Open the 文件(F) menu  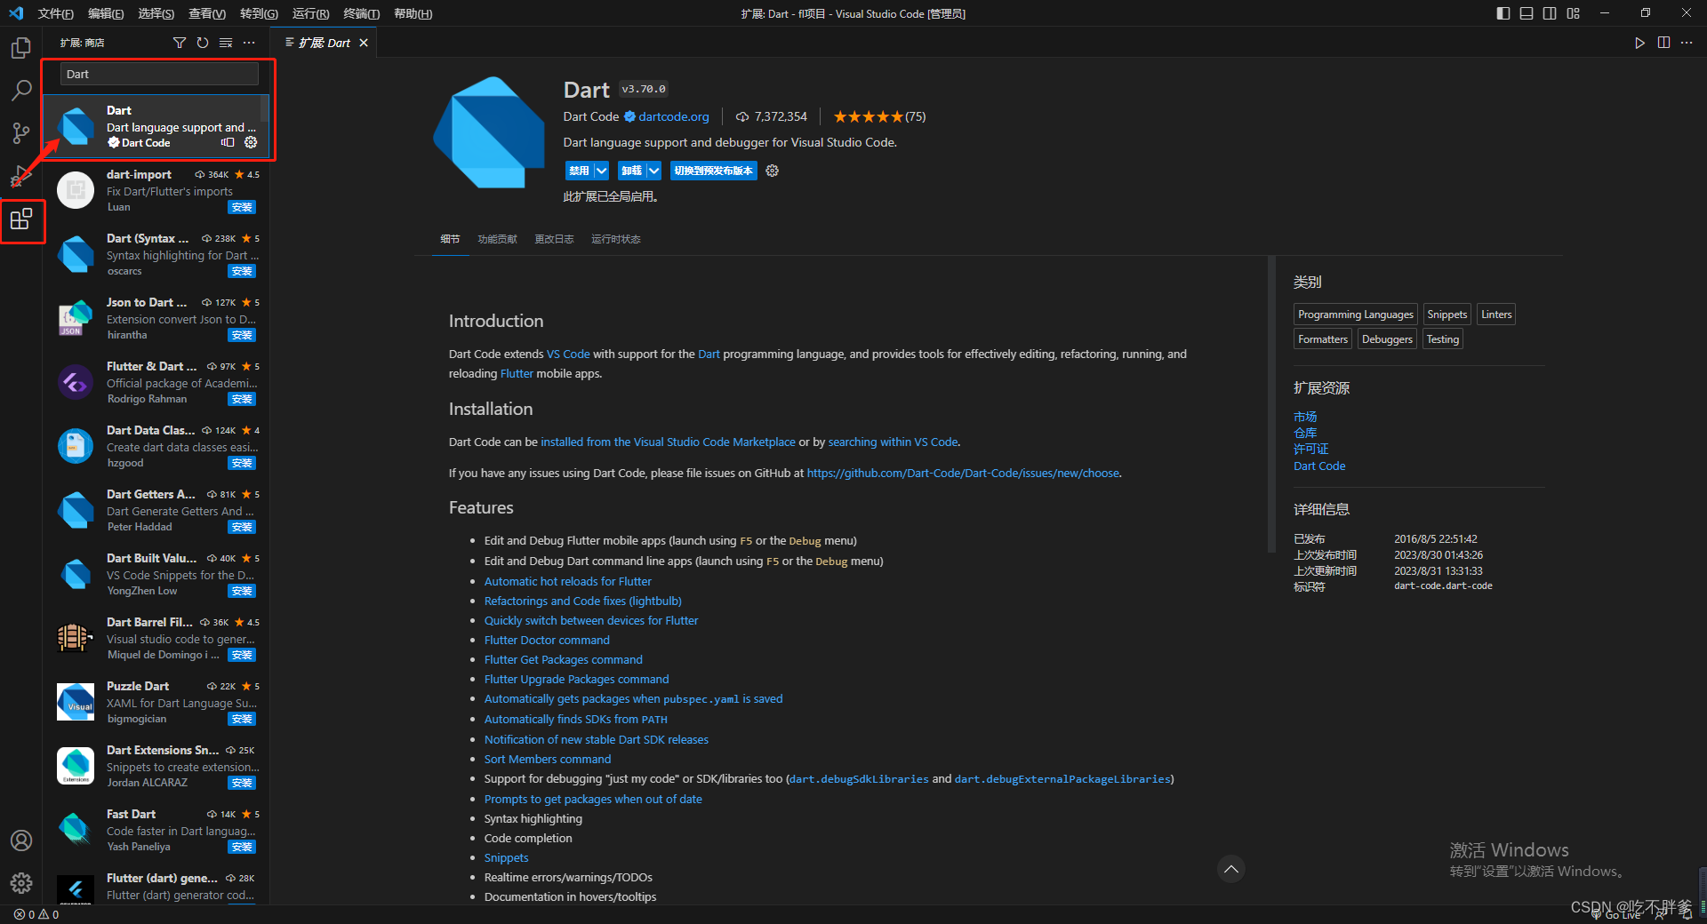[55, 13]
